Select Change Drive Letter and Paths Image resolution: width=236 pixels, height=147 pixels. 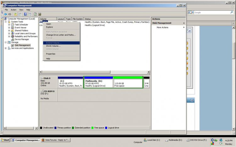pos(61,35)
